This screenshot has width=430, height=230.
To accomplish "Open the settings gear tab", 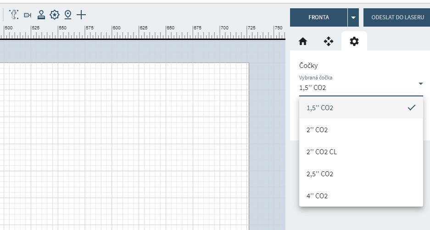I will point(354,41).
